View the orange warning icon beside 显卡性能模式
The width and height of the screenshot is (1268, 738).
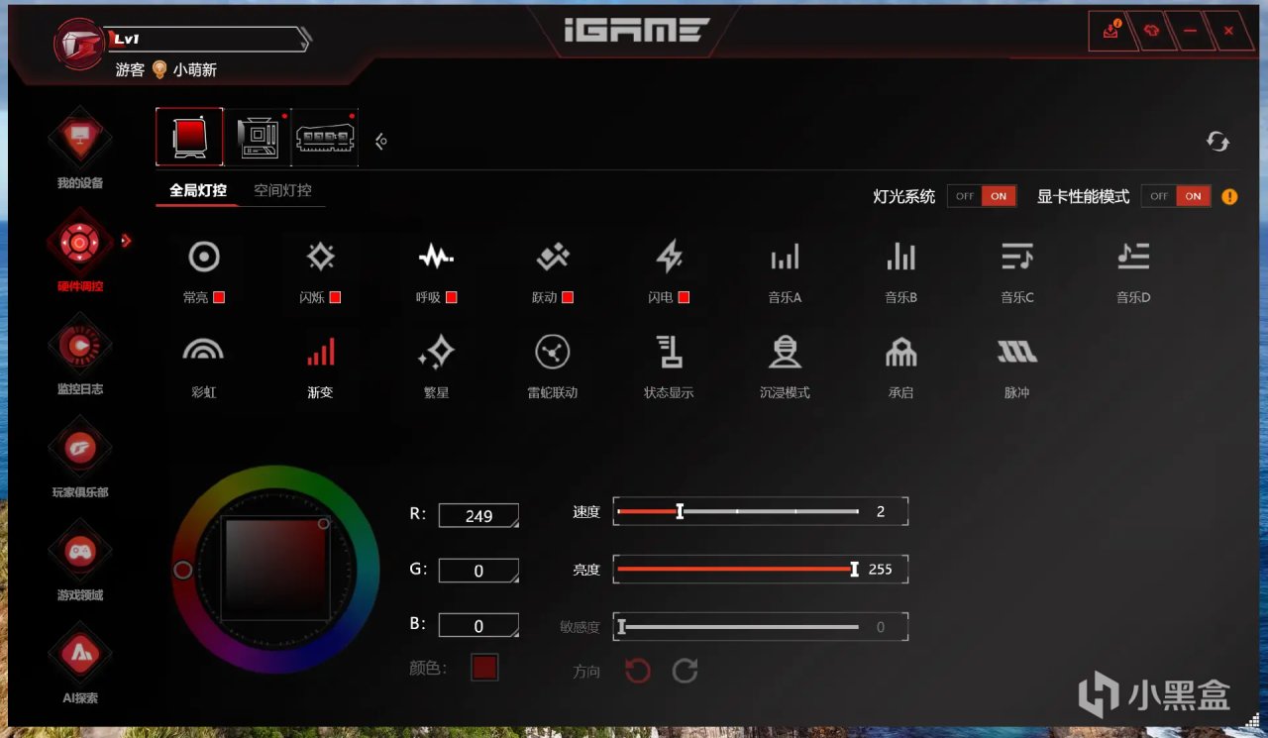1229,196
